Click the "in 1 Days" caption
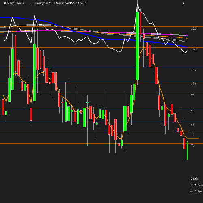This screenshot has height=203, width=203. pos(196,191)
